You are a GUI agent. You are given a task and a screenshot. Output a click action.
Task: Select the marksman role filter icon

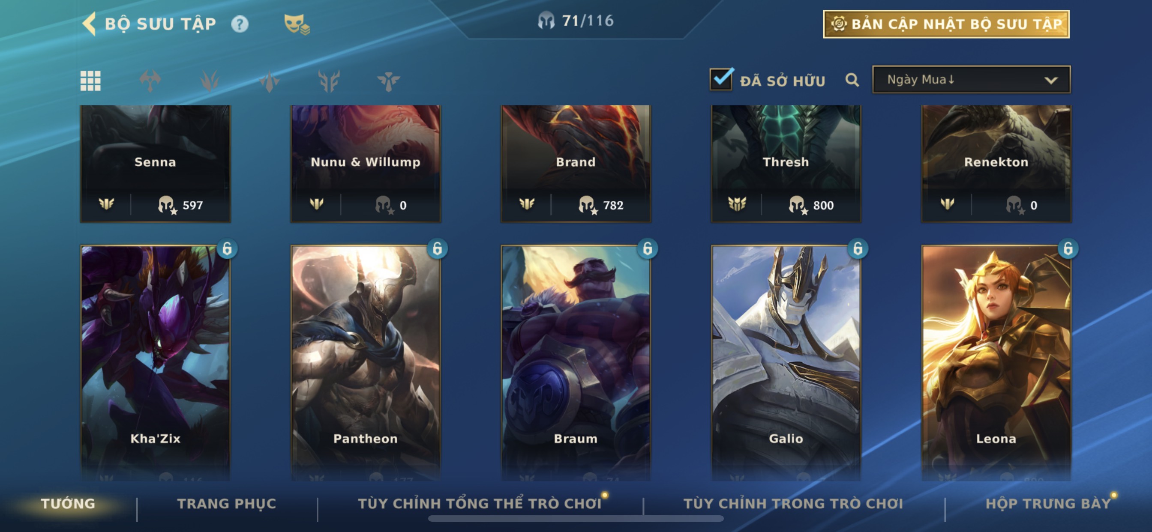(329, 81)
